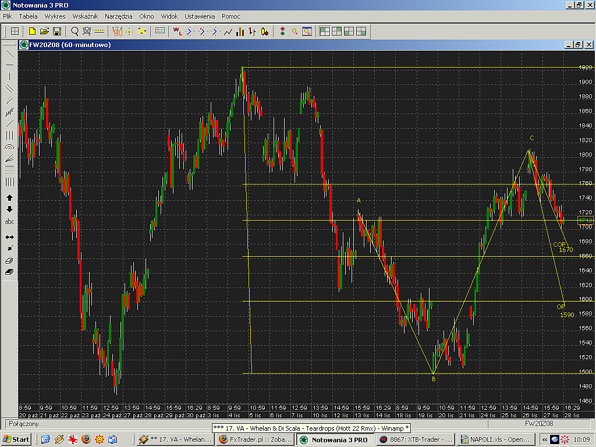Open a file with the folder icon
The image size is (596, 447).
44,31
